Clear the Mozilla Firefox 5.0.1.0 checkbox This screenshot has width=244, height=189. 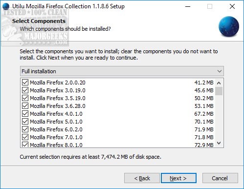pos(25,122)
